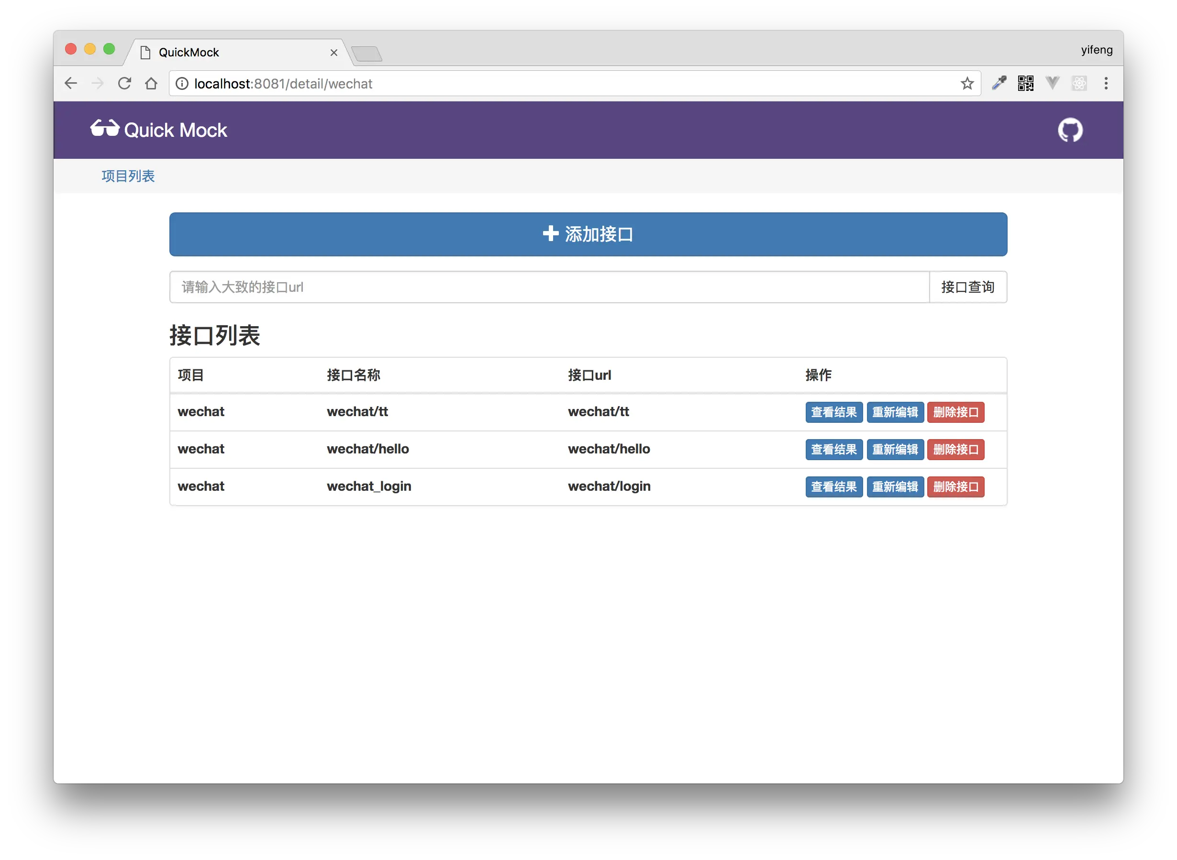
Task: Click the eyedropper color picker extension
Action: [x=999, y=83]
